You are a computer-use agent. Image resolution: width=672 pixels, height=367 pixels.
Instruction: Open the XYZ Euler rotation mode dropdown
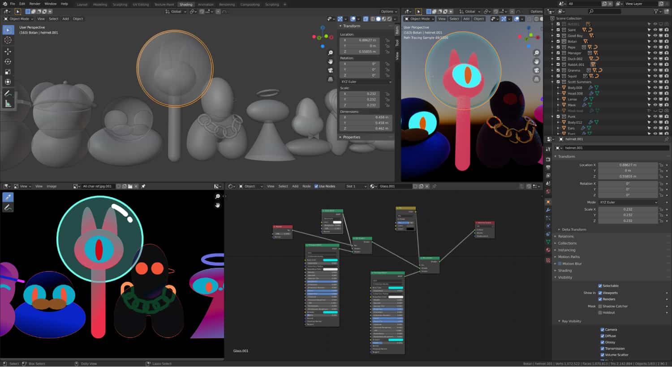coord(628,203)
